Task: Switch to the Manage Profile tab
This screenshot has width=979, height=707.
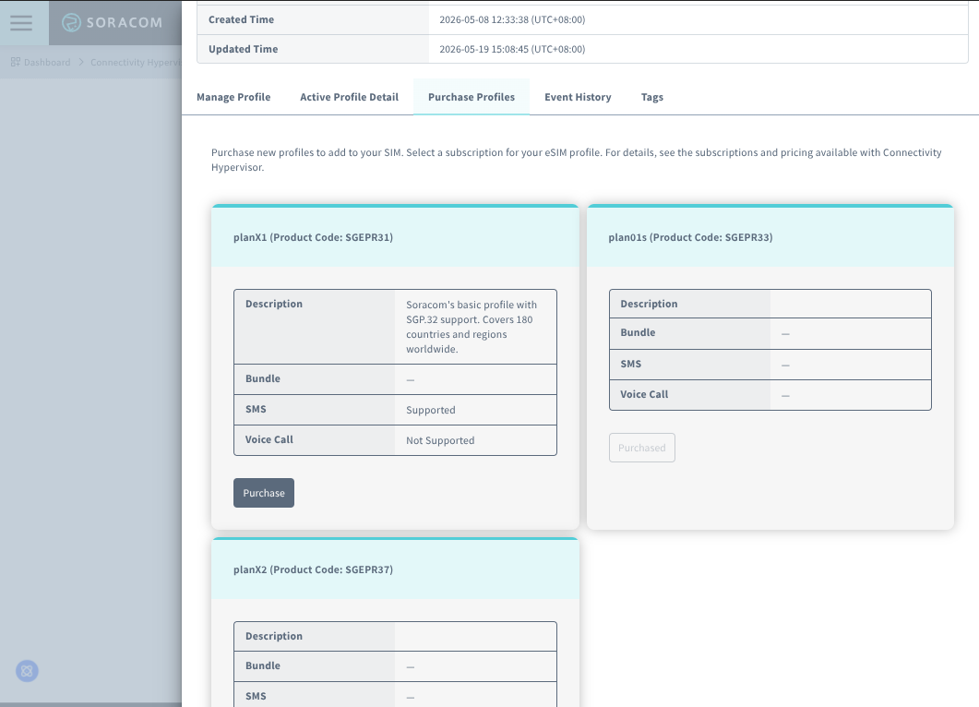Action: tap(233, 97)
